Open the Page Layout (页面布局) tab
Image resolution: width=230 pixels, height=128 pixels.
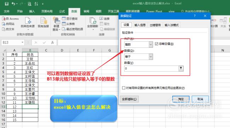[x=47, y=11]
